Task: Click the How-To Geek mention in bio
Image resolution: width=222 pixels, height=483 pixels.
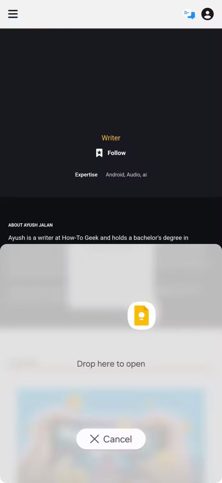Action: (x=80, y=238)
